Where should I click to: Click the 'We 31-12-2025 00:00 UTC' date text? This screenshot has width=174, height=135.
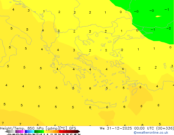pos(127,128)
